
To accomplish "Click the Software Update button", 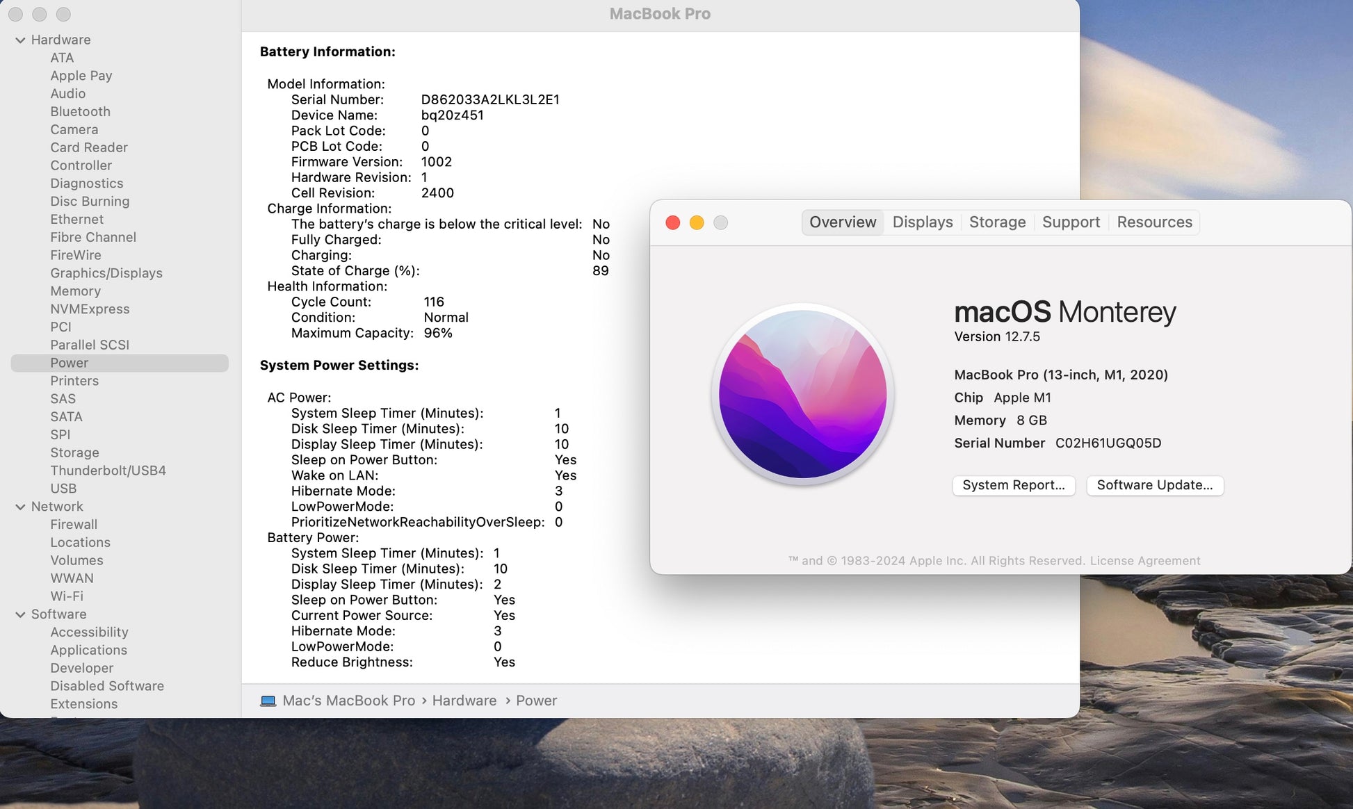I will pos(1154,485).
